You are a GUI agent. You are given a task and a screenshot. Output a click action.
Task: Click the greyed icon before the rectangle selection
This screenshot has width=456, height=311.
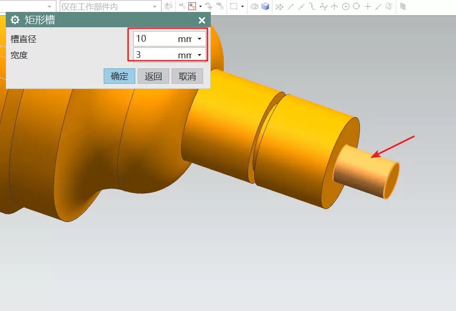(x=220, y=6)
